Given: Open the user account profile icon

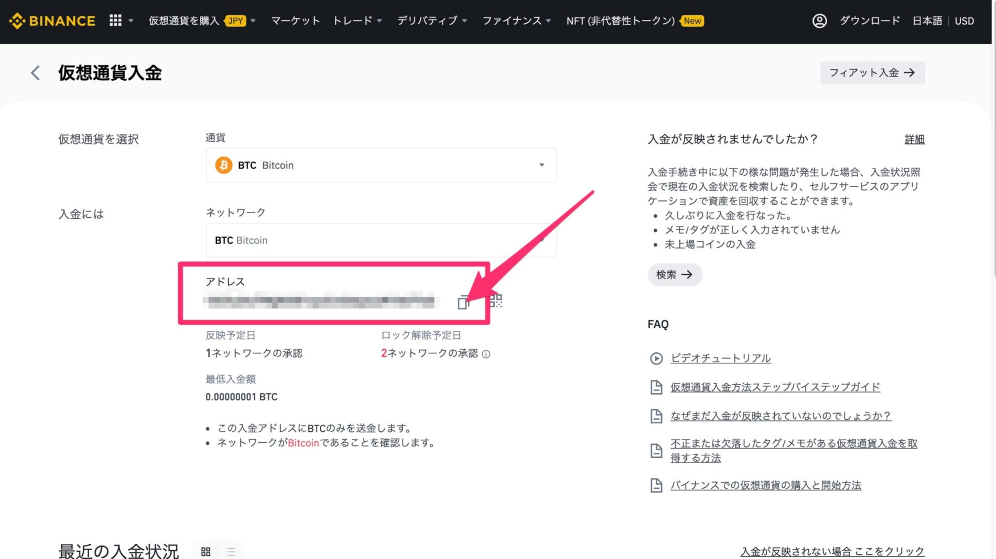Looking at the screenshot, I should 819,21.
